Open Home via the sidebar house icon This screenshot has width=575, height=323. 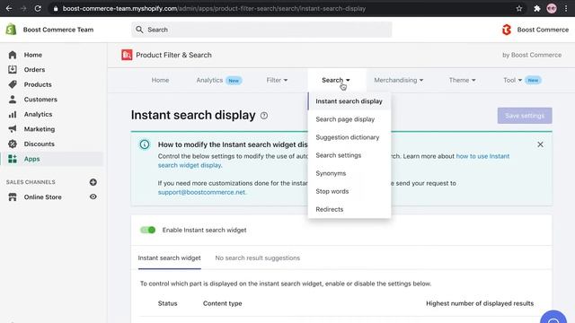point(13,55)
